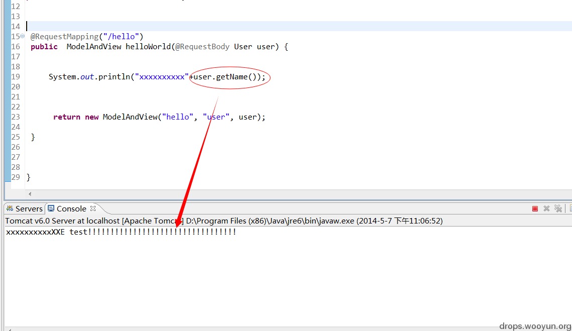Collapse the method fold marker at line 15
The height and width of the screenshot is (331, 572).
click(23, 36)
